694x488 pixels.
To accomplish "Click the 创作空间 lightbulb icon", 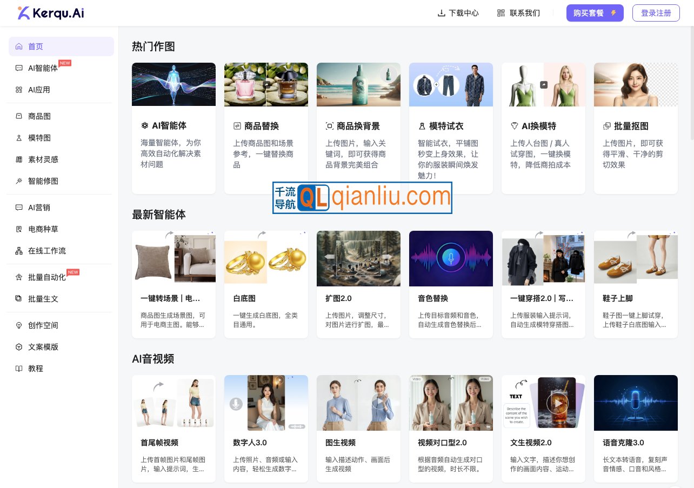I will tap(19, 325).
